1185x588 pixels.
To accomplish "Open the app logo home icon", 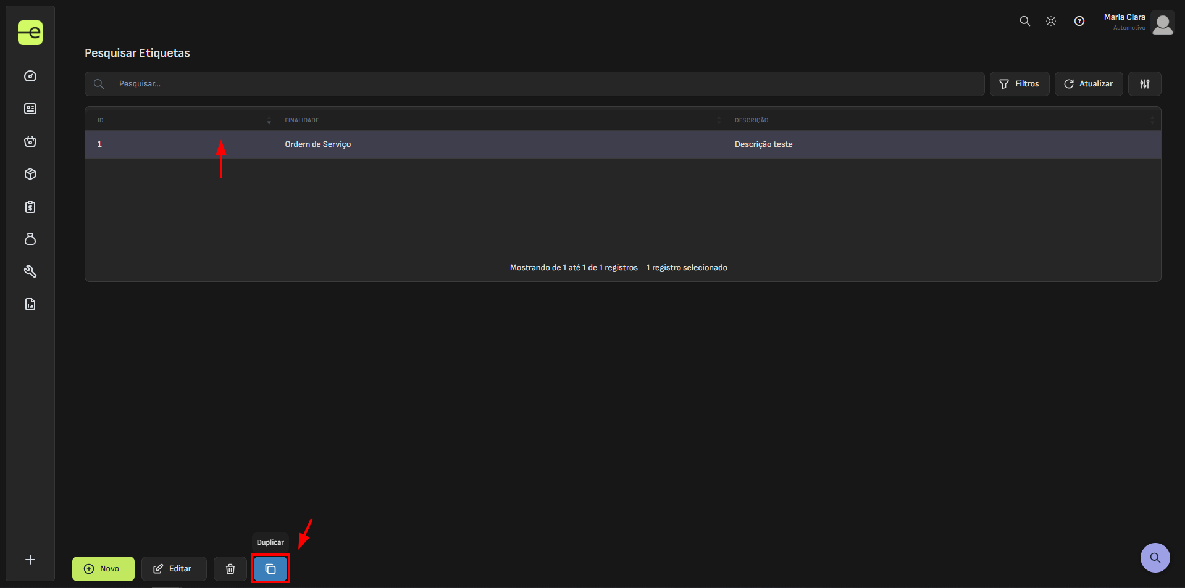I will (x=30, y=33).
